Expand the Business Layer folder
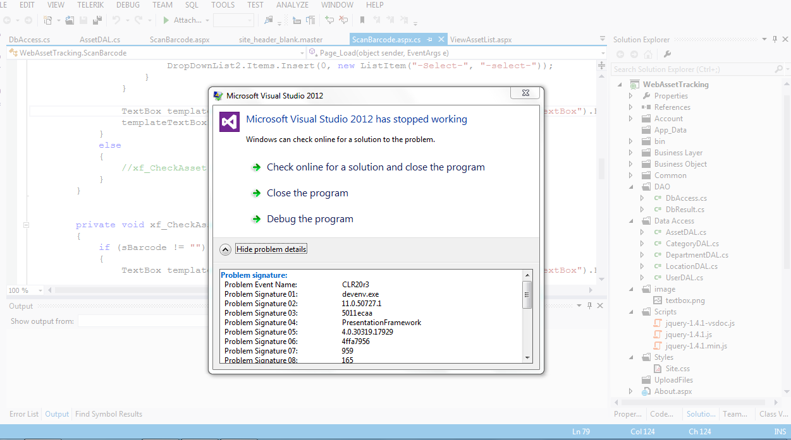Image resolution: width=791 pixels, height=440 pixels. [630, 153]
